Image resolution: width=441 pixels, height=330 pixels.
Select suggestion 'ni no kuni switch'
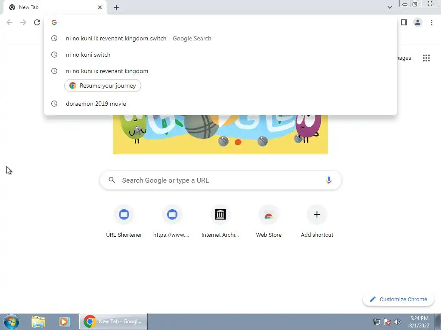click(x=220, y=55)
